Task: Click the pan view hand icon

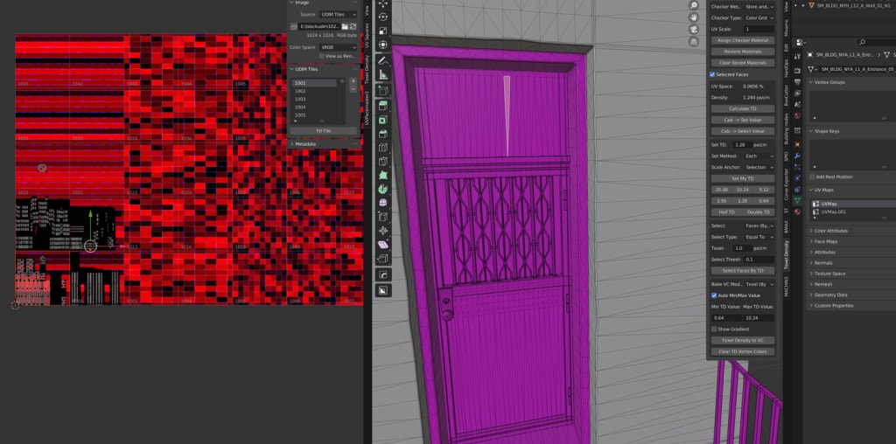Action: coord(694,17)
